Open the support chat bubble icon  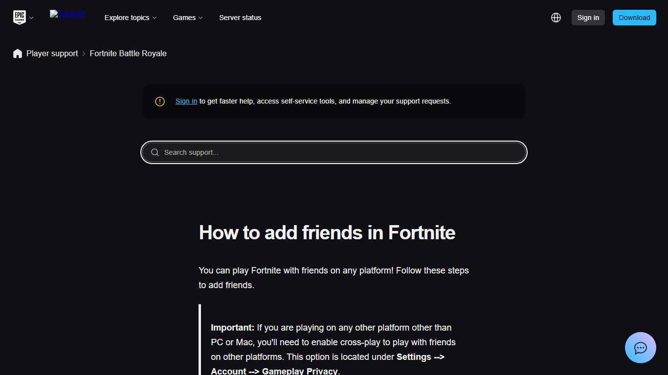(x=640, y=348)
